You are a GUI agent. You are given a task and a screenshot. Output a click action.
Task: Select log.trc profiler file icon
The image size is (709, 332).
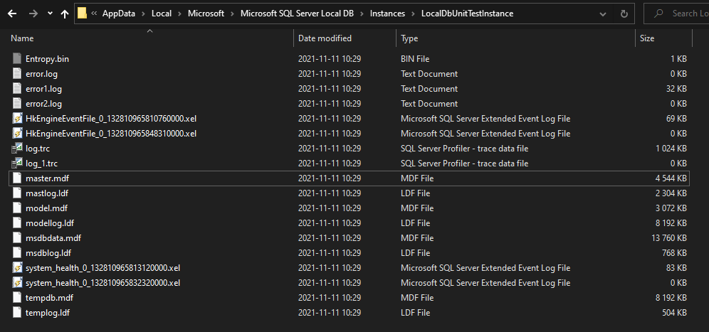click(x=17, y=148)
